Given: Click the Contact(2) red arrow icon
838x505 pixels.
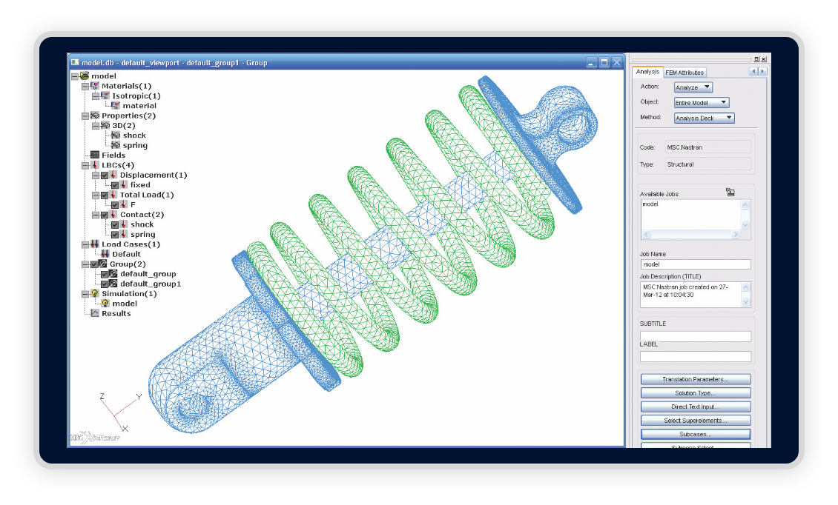Looking at the screenshot, I should click(x=113, y=215).
